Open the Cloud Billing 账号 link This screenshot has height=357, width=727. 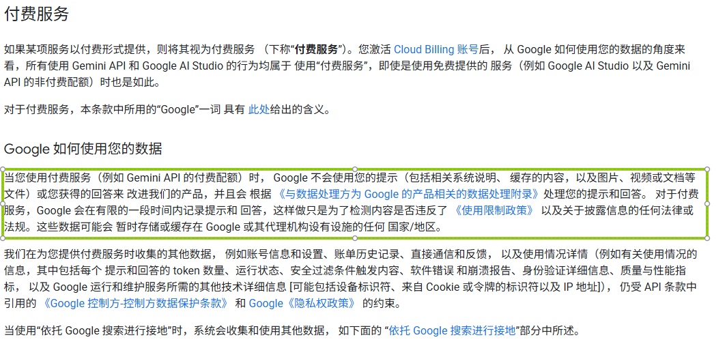pos(436,50)
